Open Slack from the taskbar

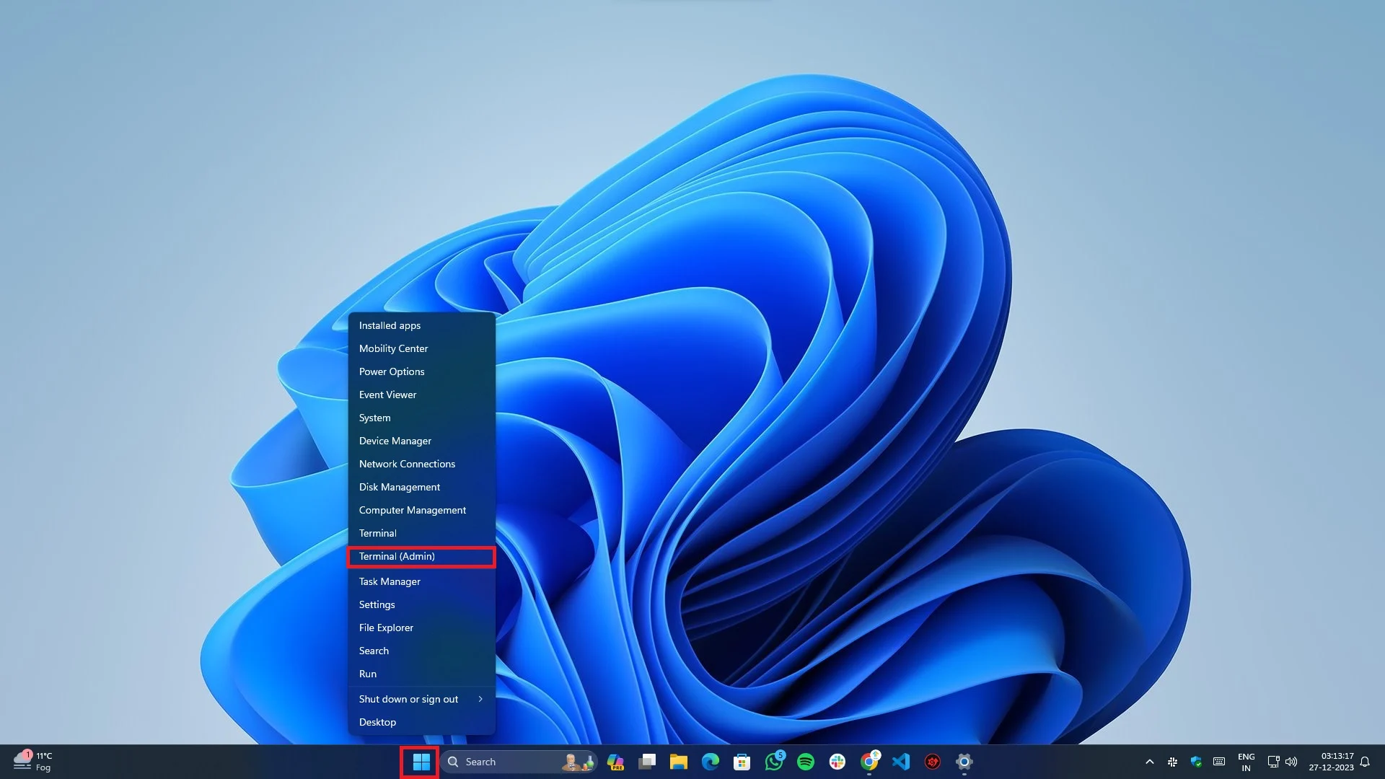(837, 762)
